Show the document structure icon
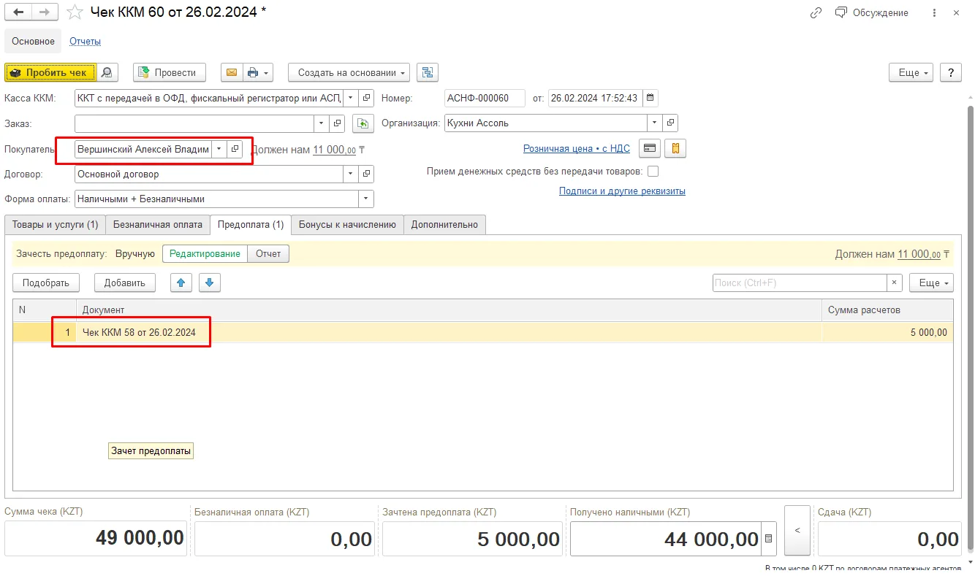Screen dimensions: 975x576 pyautogui.click(x=428, y=72)
